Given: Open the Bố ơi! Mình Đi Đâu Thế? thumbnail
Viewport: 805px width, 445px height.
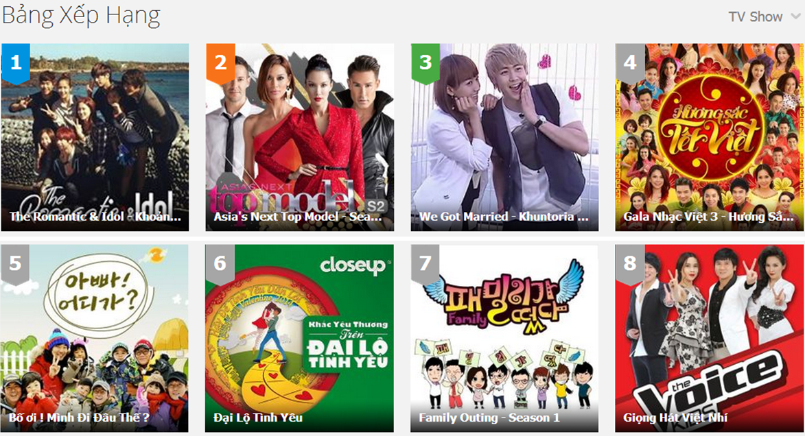Looking at the screenshot, I should coord(95,338).
